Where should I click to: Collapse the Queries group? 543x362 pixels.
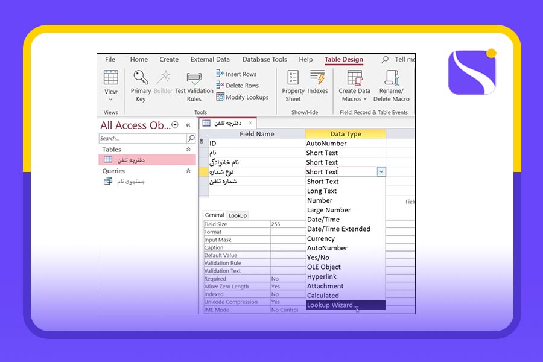(x=188, y=171)
